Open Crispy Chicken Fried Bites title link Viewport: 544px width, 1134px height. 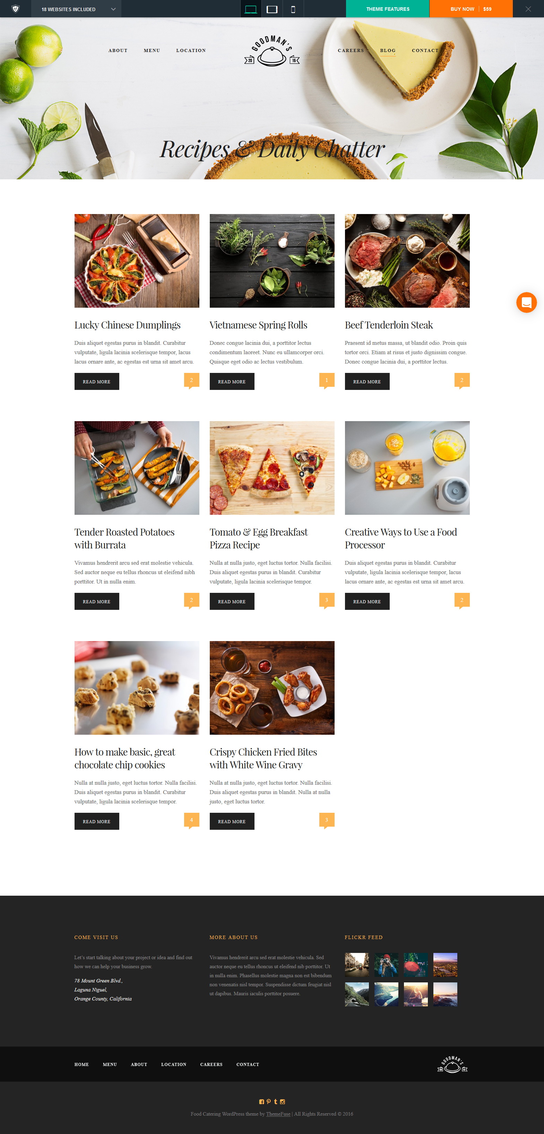(x=263, y=758)
